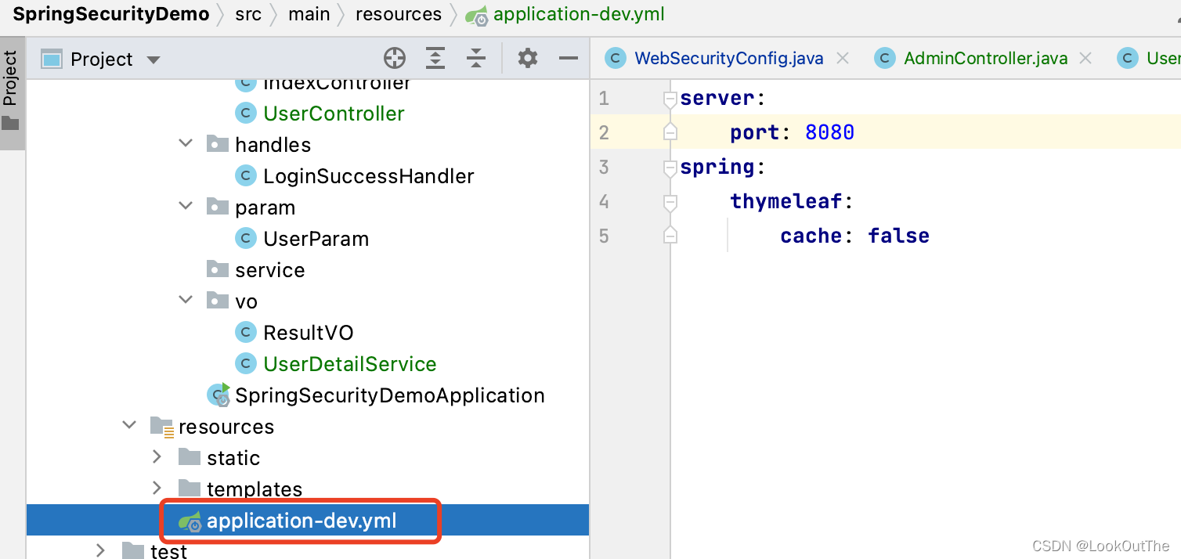Click the UserController class icon

246,114
